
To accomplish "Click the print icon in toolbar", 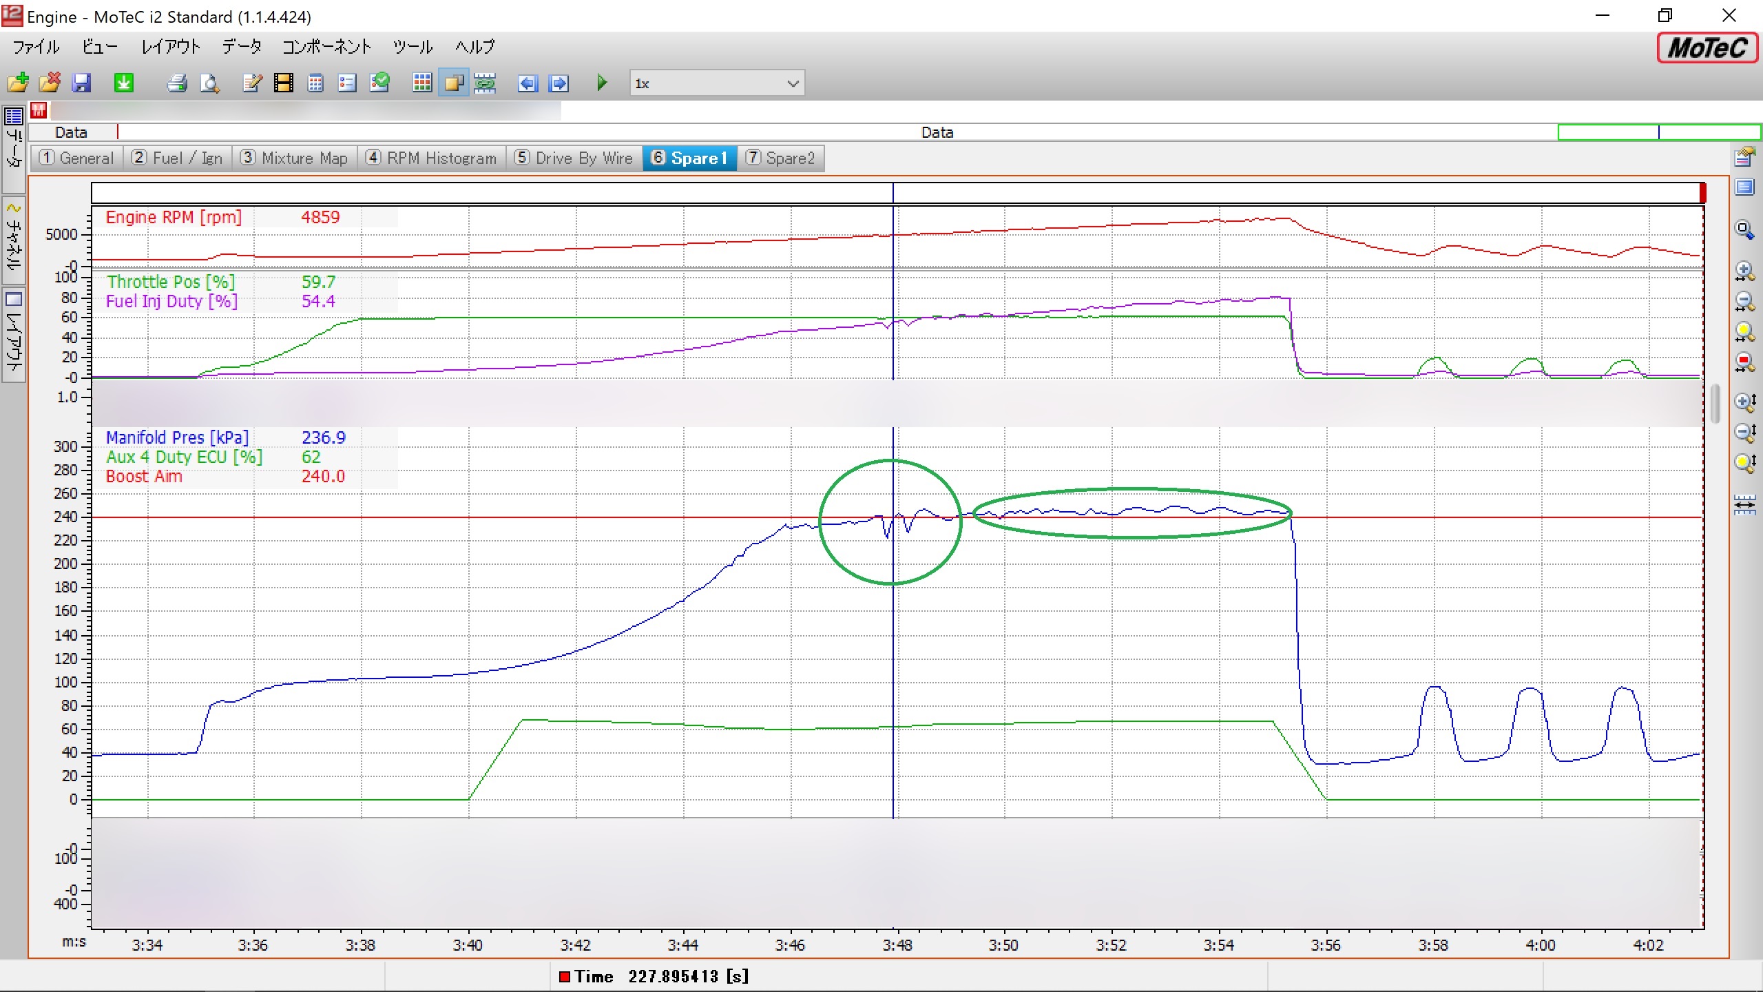I will pyautogui.click(x=177, y=83).
